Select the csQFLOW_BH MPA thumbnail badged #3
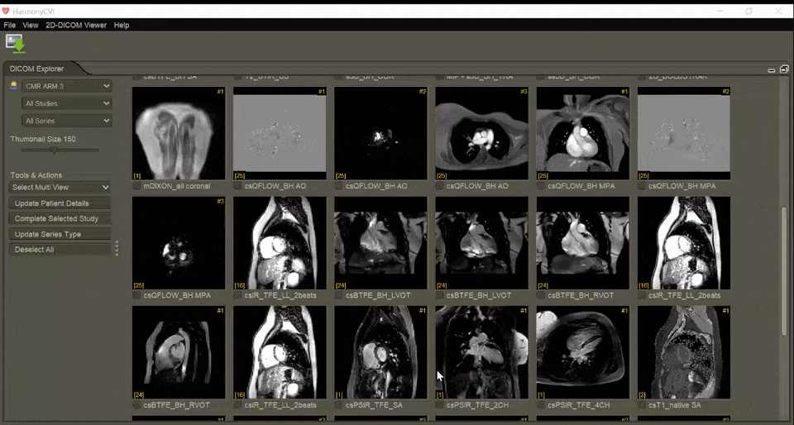 tap(179, 243)
